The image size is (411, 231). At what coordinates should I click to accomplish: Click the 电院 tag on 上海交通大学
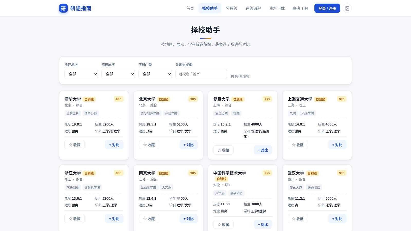coord(293,113)
